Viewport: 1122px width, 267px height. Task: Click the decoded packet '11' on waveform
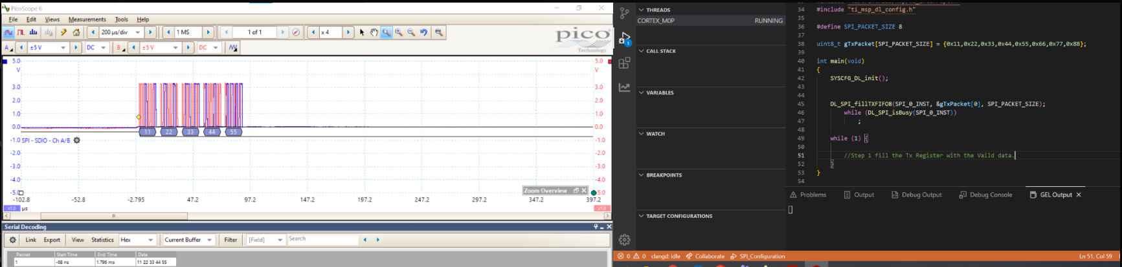point(148,132)
